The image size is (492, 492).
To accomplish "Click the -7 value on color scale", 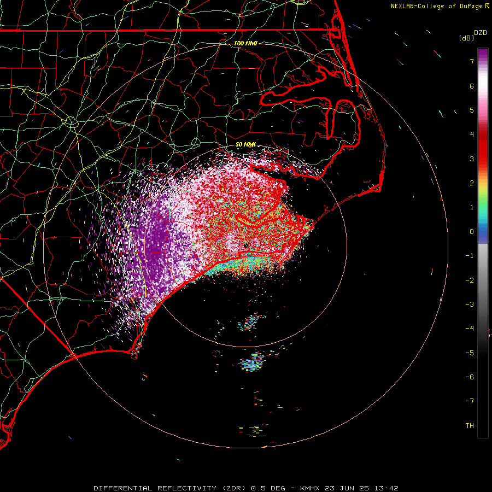I will pos(470,401).
